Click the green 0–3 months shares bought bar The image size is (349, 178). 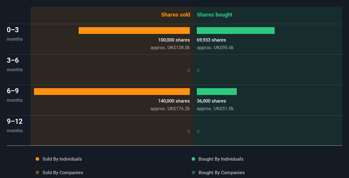click(236, 31)
